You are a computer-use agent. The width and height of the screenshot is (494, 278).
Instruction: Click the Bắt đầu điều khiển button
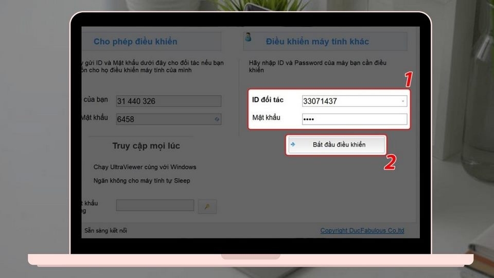[x=336, y=145]
